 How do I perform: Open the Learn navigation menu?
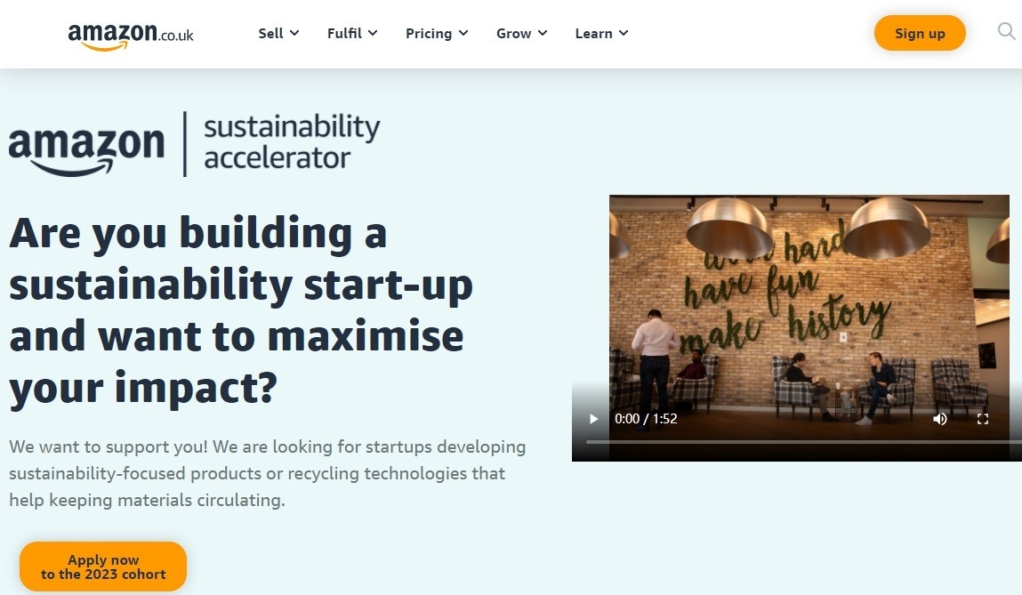coord(601,34)
